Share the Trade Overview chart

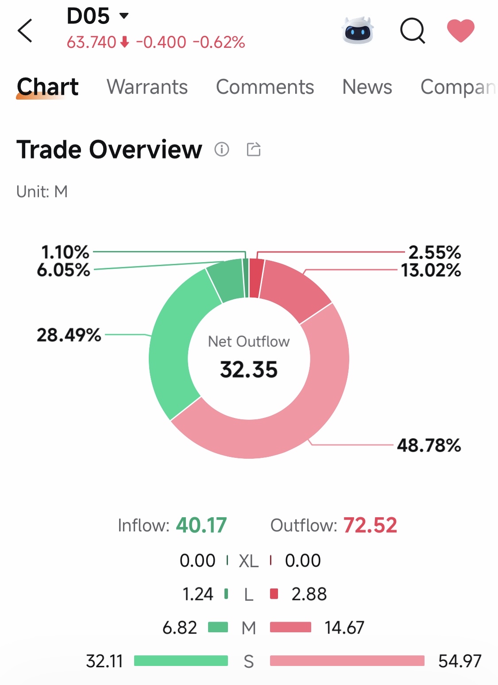(x=254, y=149)
